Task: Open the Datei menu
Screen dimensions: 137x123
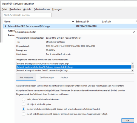Action: pyautogui.click(x=4, y=9)
